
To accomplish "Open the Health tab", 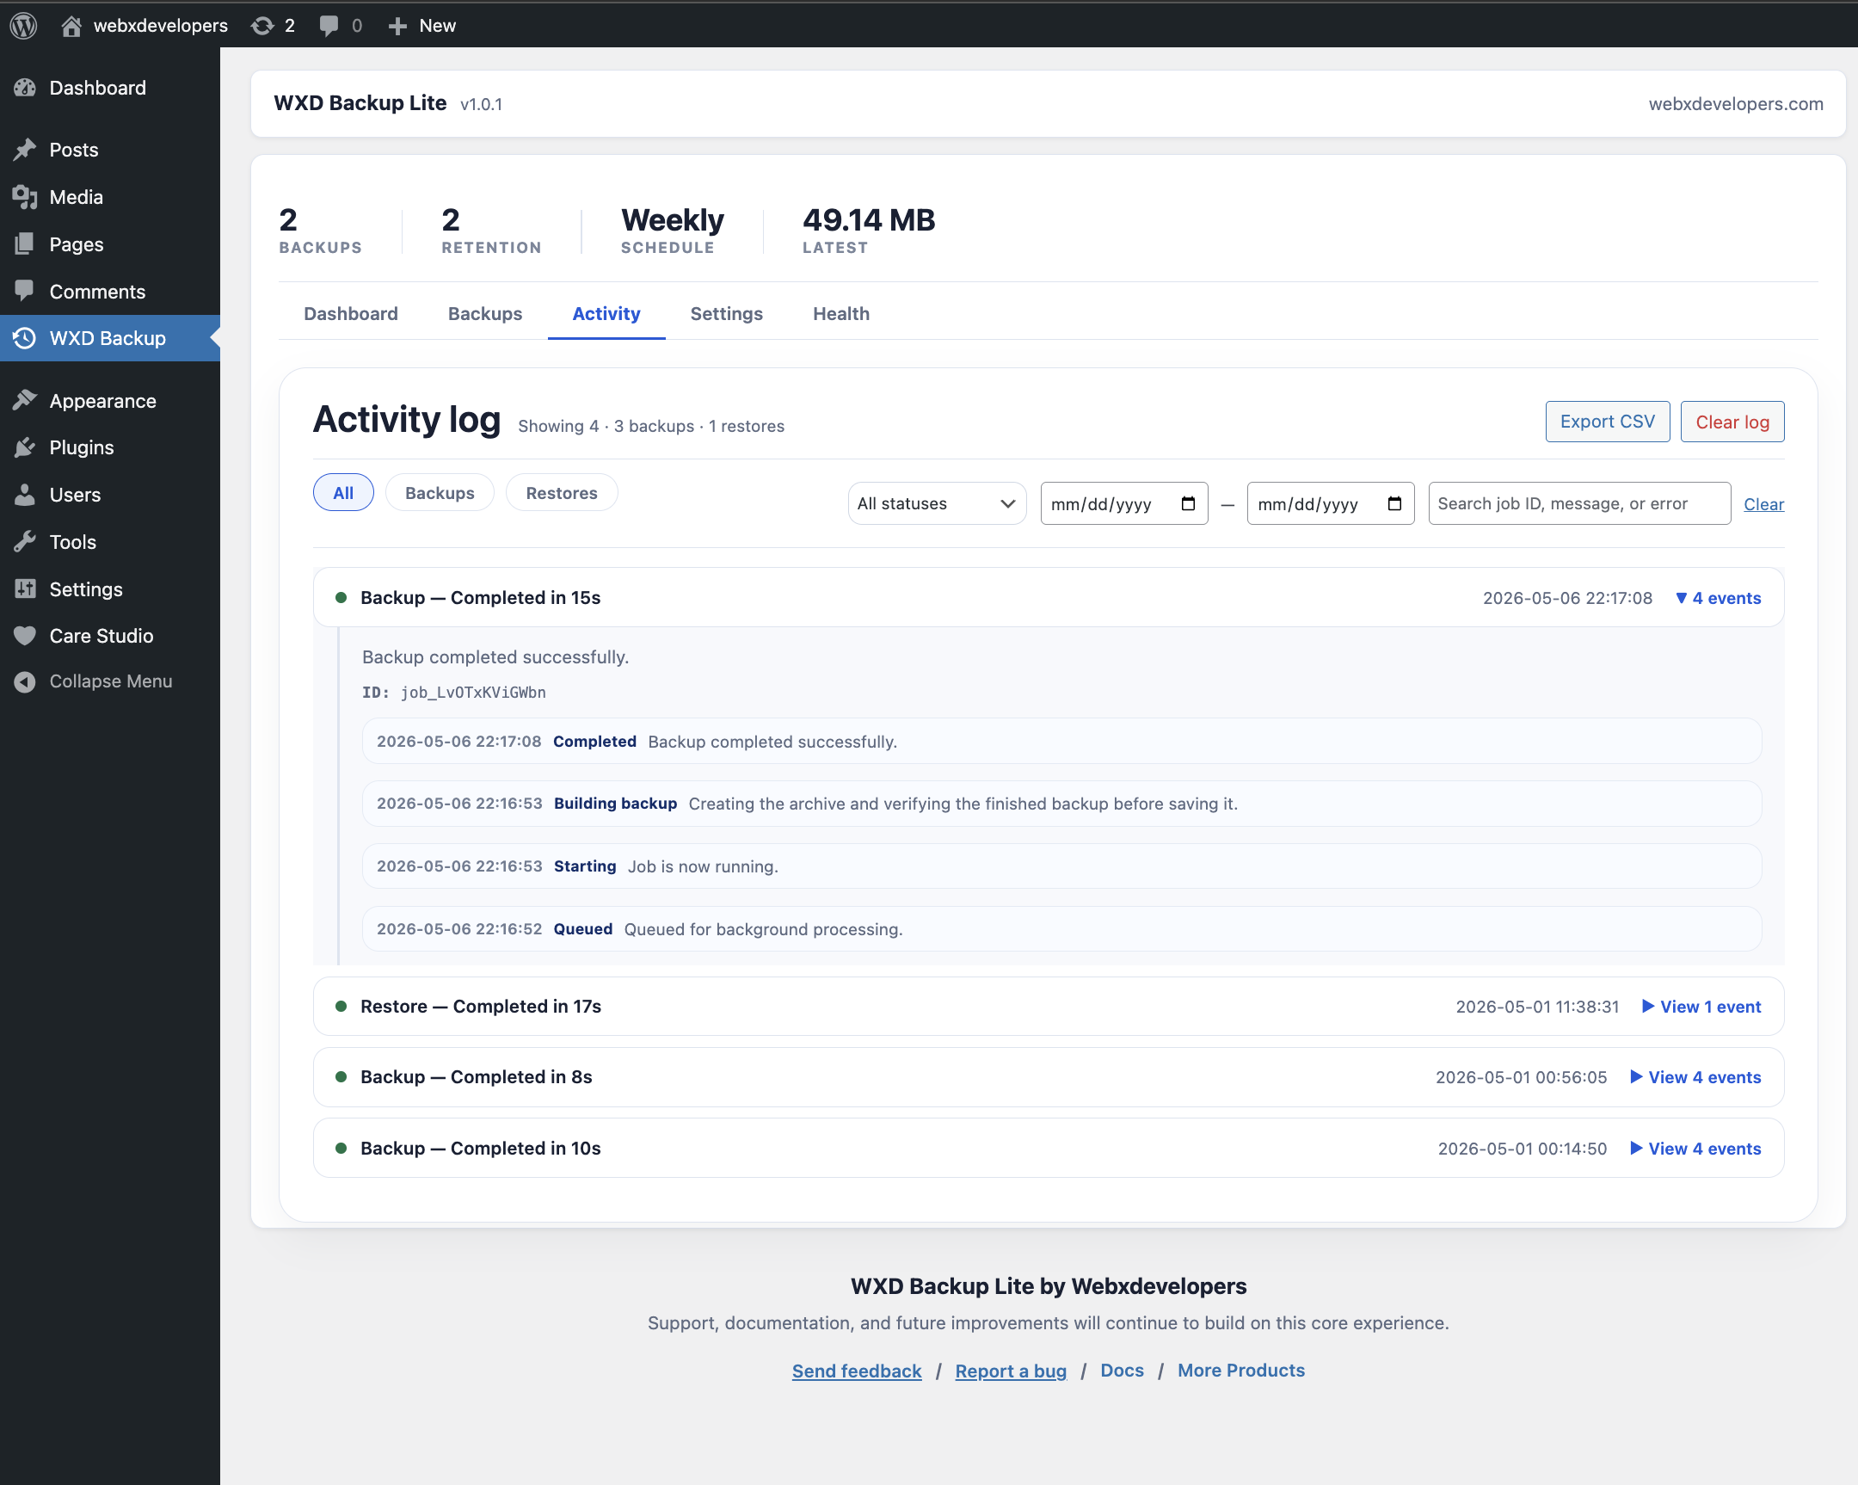I will (x=841, y=314).
